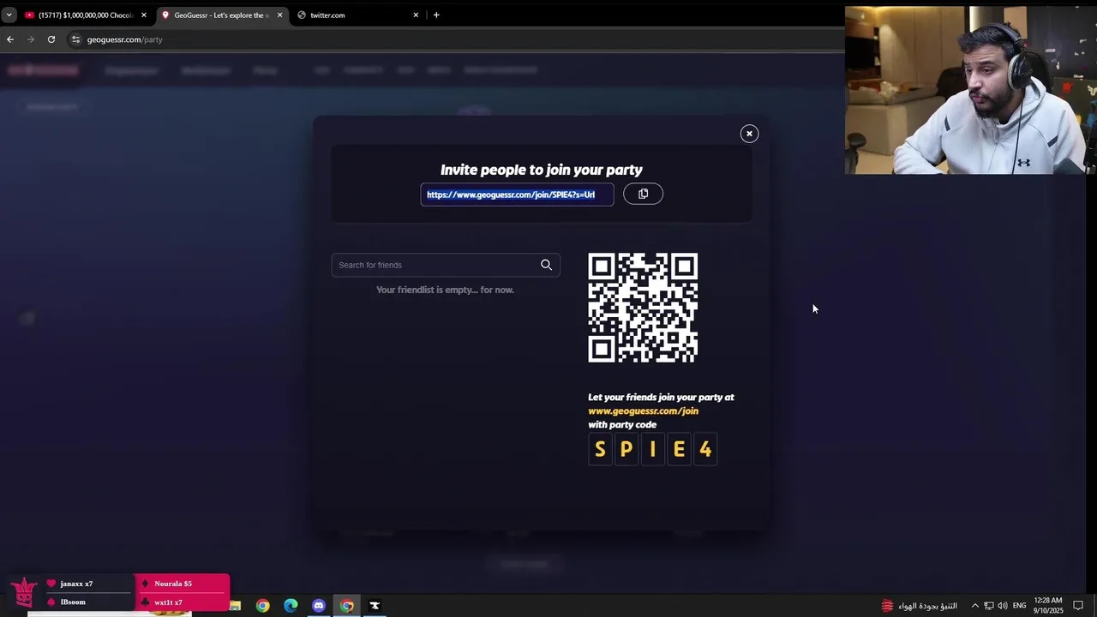Open Google Chrome from the taskbar
The height and width of the screenshot is (617, 1097).
click(262, 606)
